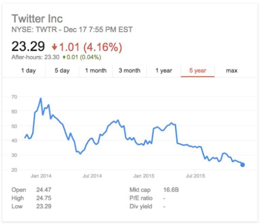Click the Mkt cap value 16.6B
Screen dimensions: 261x224
click(x=171, y=190)
